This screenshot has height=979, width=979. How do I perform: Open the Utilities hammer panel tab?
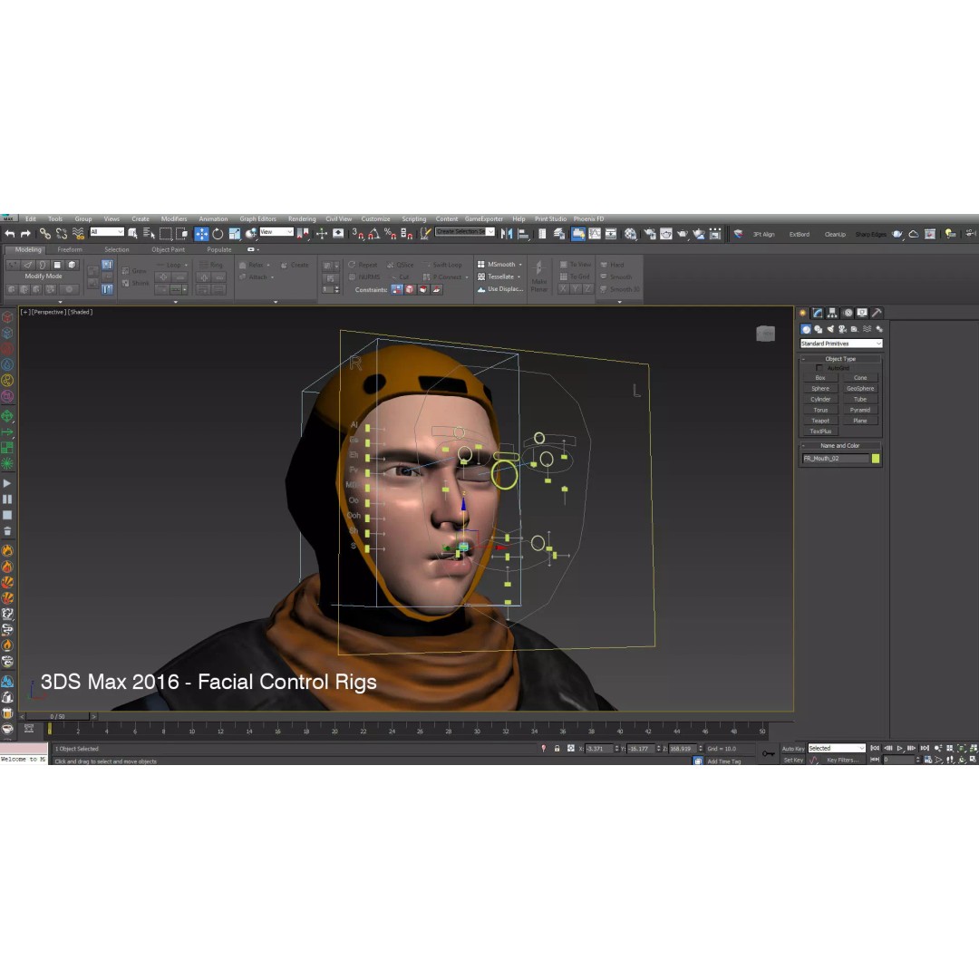coord(877,313)
